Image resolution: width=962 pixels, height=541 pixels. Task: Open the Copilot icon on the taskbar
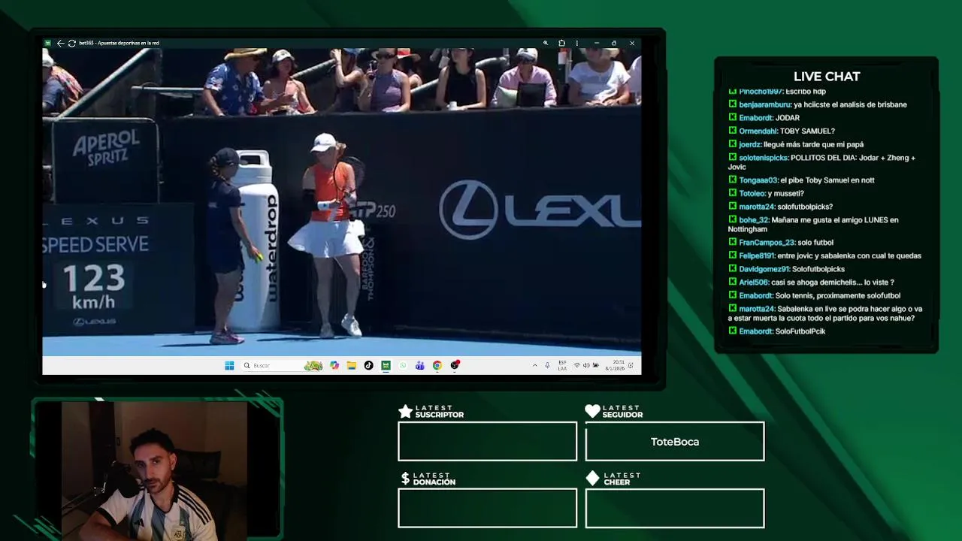coord(334,365)
